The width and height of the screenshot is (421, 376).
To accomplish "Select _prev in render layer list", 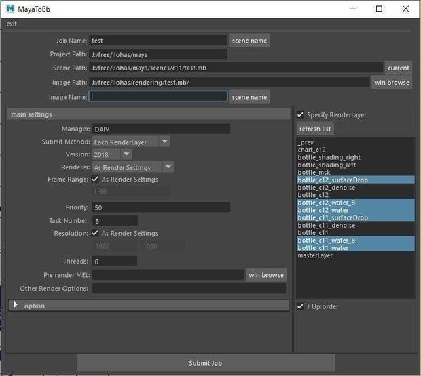I will [x=356, y=142].
